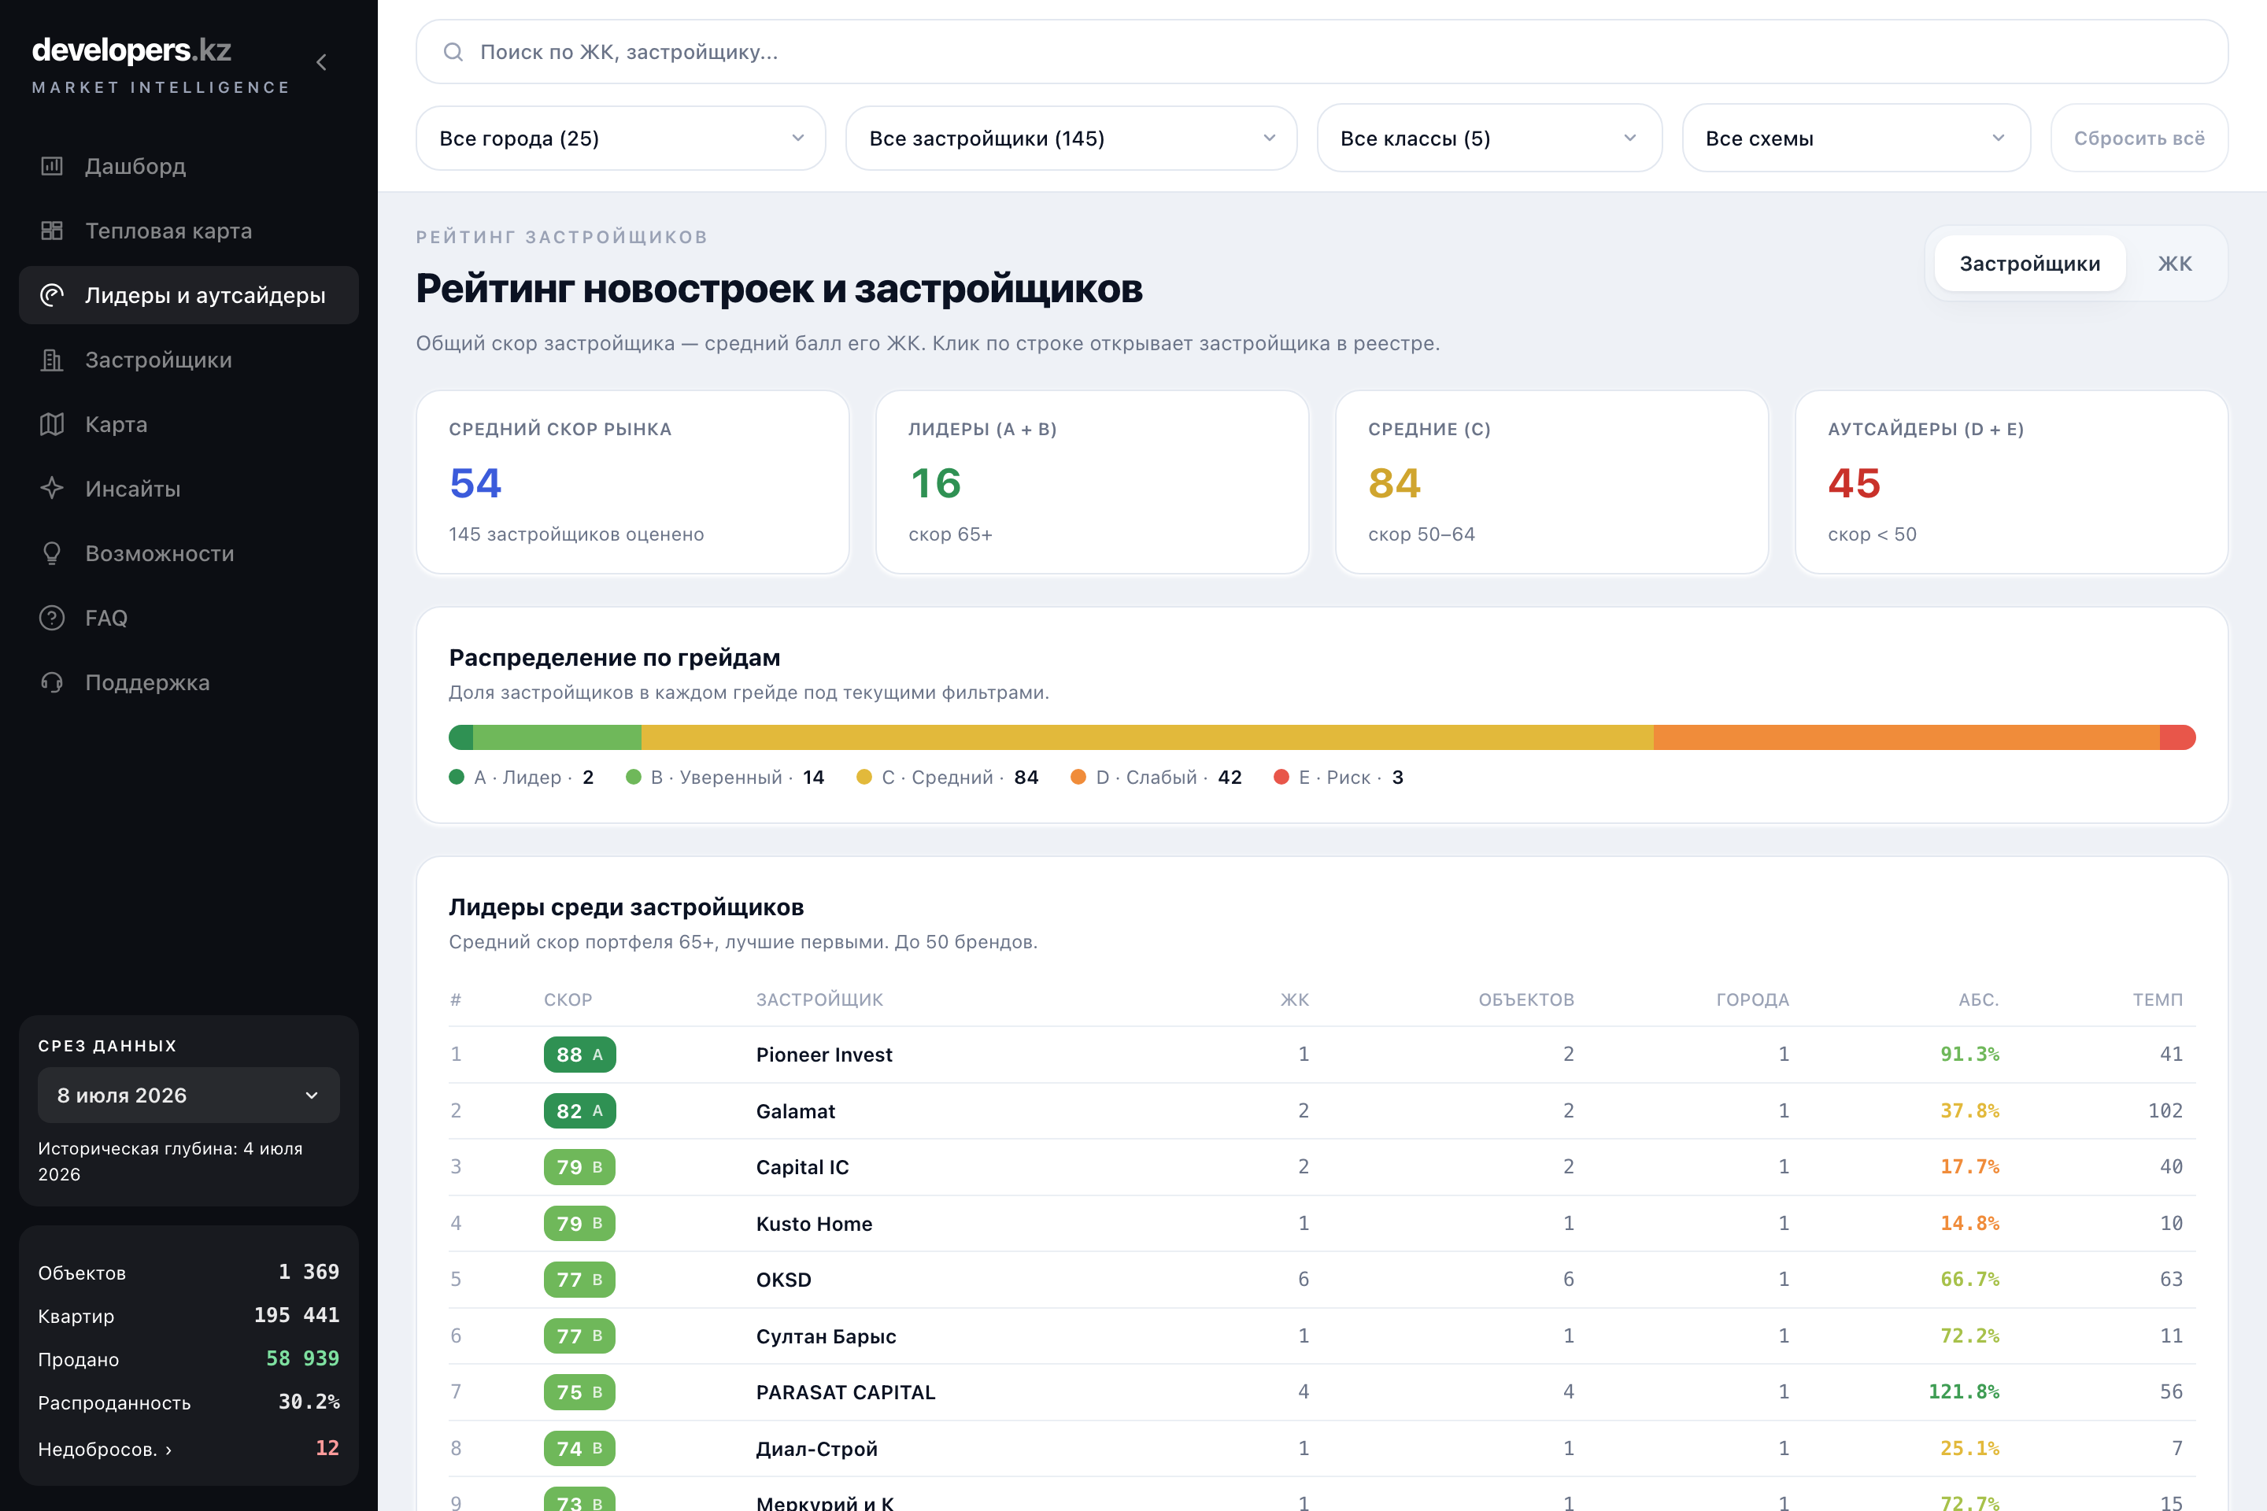Click the A · Лидер legend entry
2267x1511 pixels.
(521, 777)
